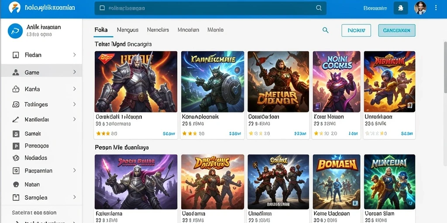The height and width of the screenshot is (223, 447).
Task: Open the MUKEUAI game thumbnail
Action: tap(389, 182)
